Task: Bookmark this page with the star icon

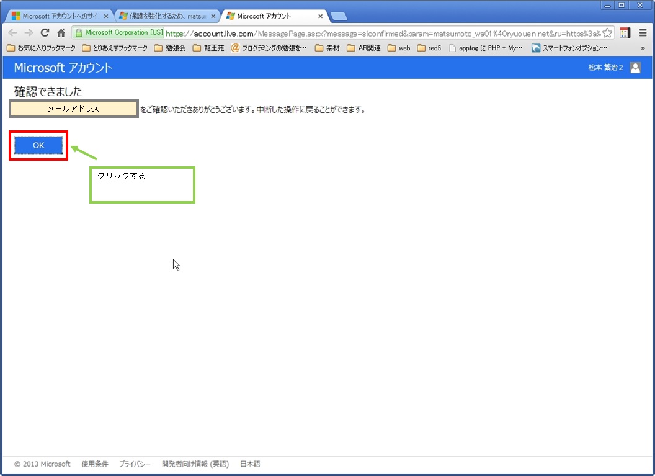Action: click(x=607, y=33)
